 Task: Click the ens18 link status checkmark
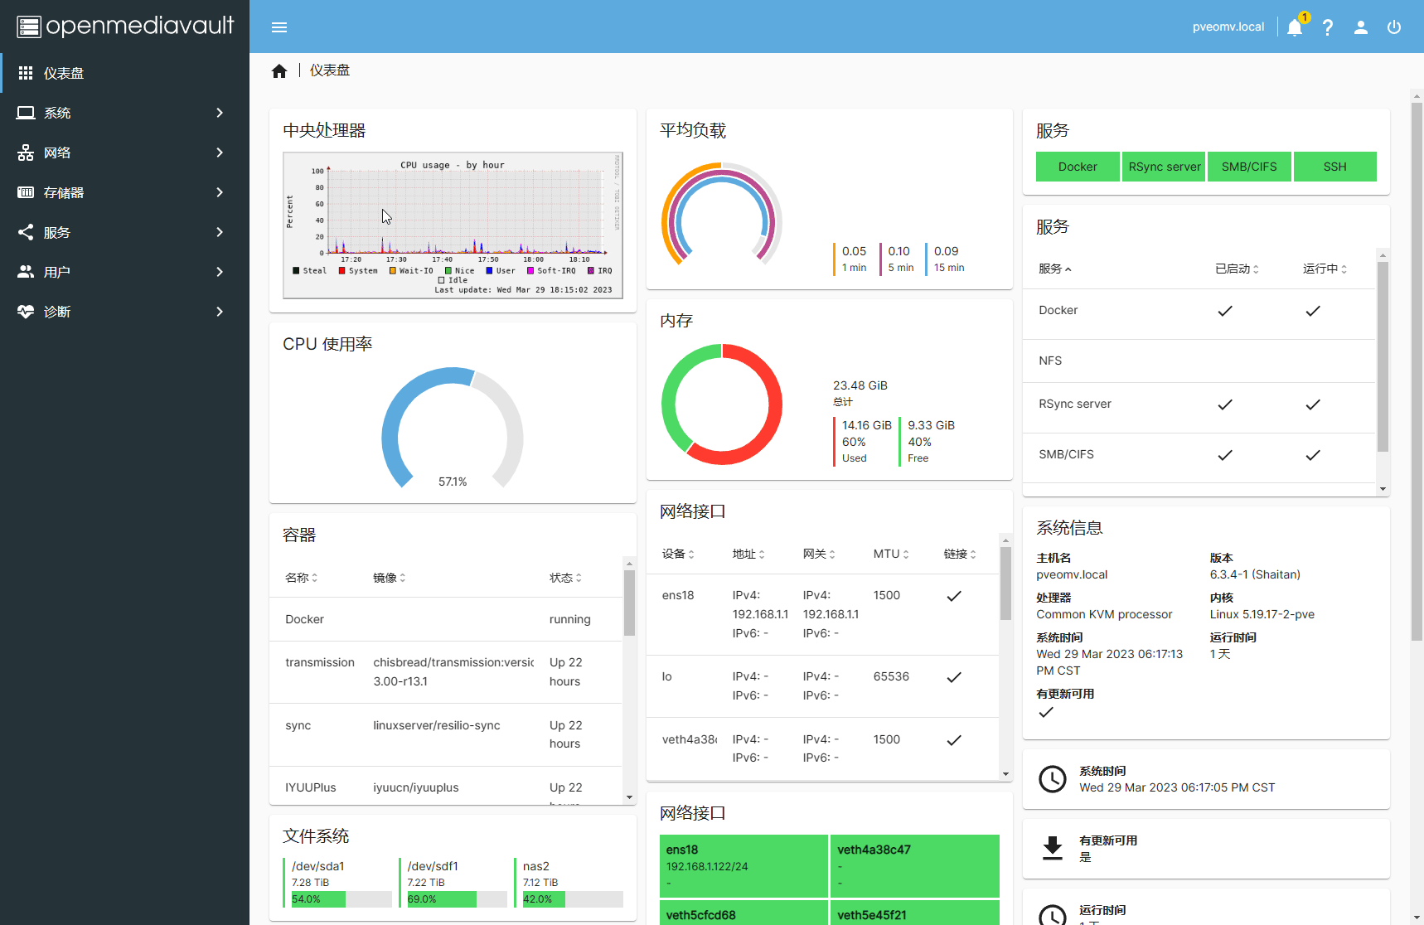pos(954,596)
